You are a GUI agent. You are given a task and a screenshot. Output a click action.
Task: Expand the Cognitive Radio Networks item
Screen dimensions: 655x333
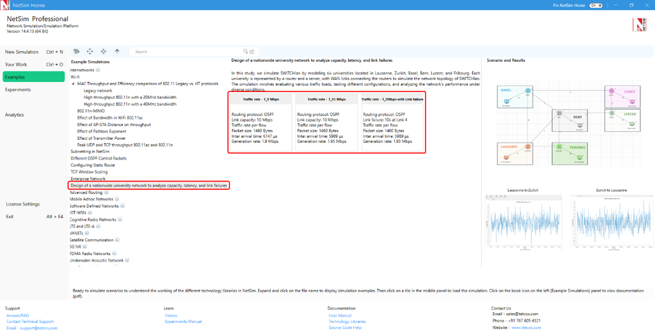click(x=93, y=219)
